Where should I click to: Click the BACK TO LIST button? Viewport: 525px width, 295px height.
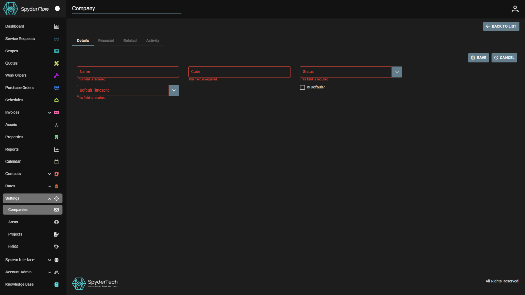tap(501, 26)
